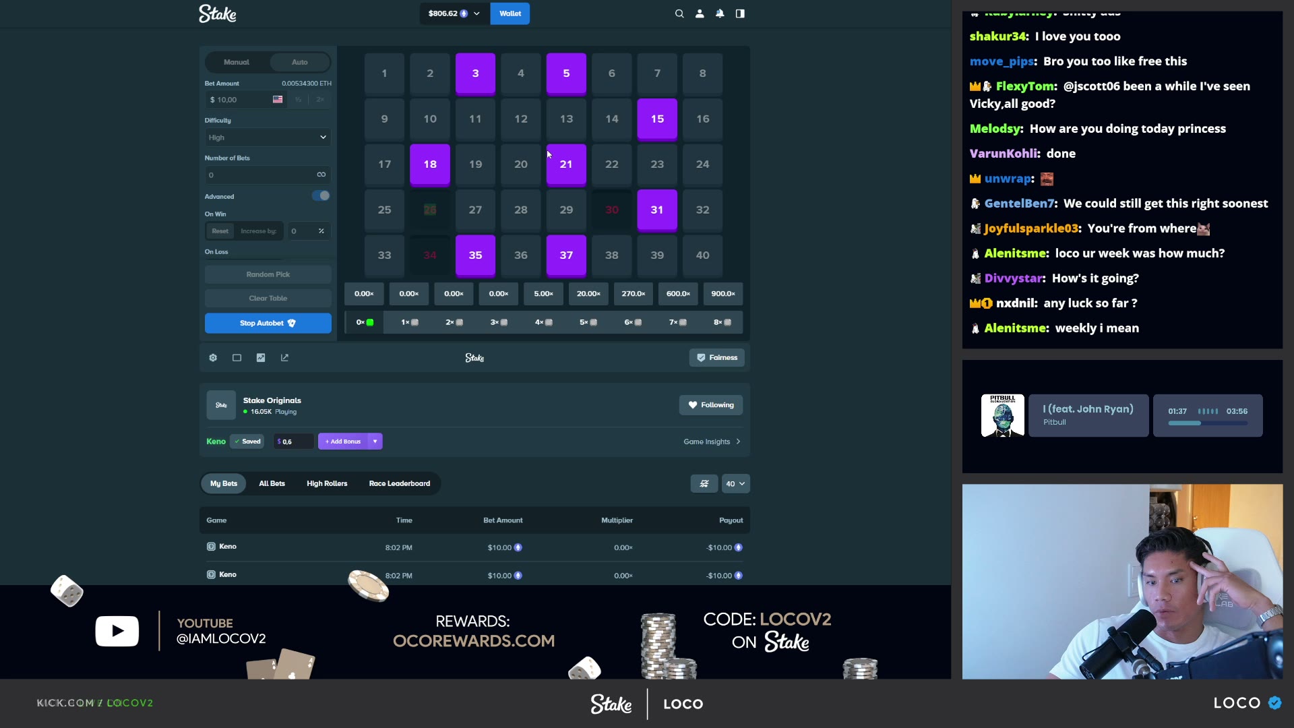
Task: Enable theatre mode rectangle icon
Action: click(x=237, y=358)
